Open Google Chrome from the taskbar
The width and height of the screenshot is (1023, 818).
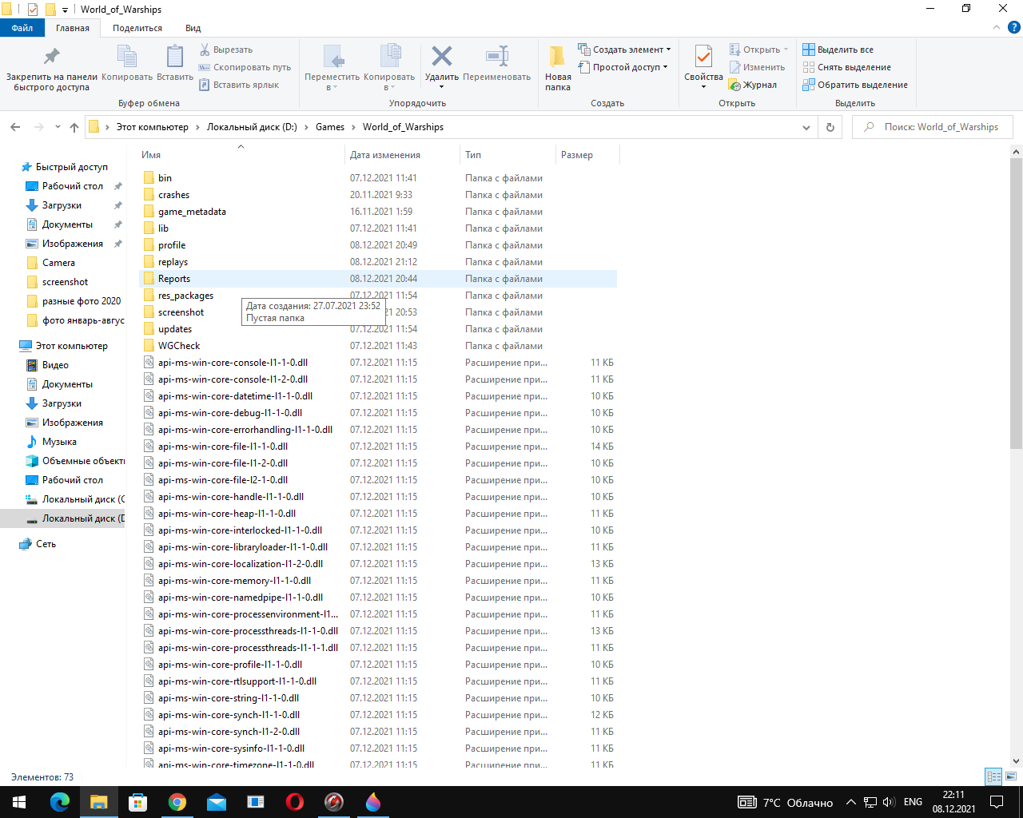[177, 802]
